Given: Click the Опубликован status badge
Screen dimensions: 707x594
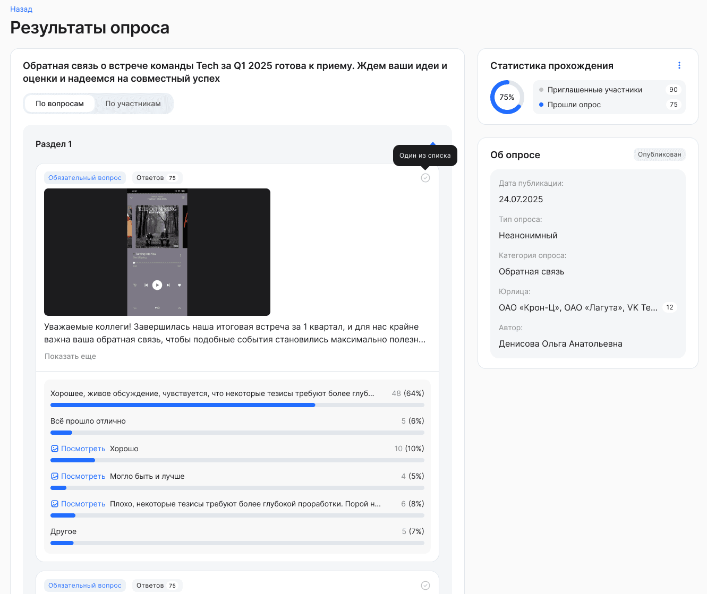Looking at the screenshot, I should click(660, 154).
